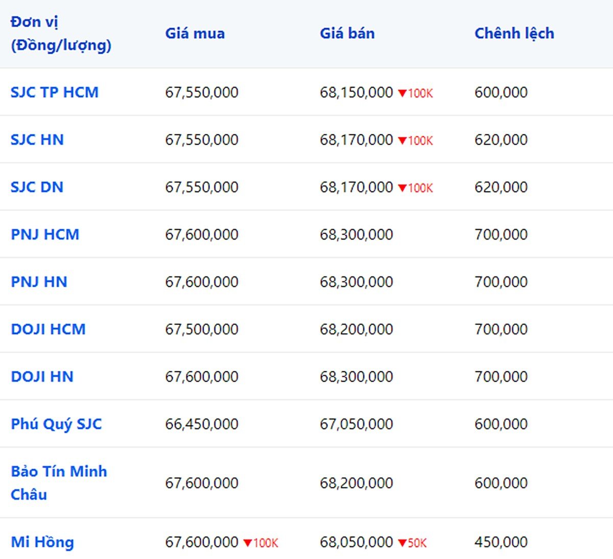613x559 pixels.
Task: Click red down-100K indicator in SJC DN row
Action: pyautogui.click(x=415, y=188)
